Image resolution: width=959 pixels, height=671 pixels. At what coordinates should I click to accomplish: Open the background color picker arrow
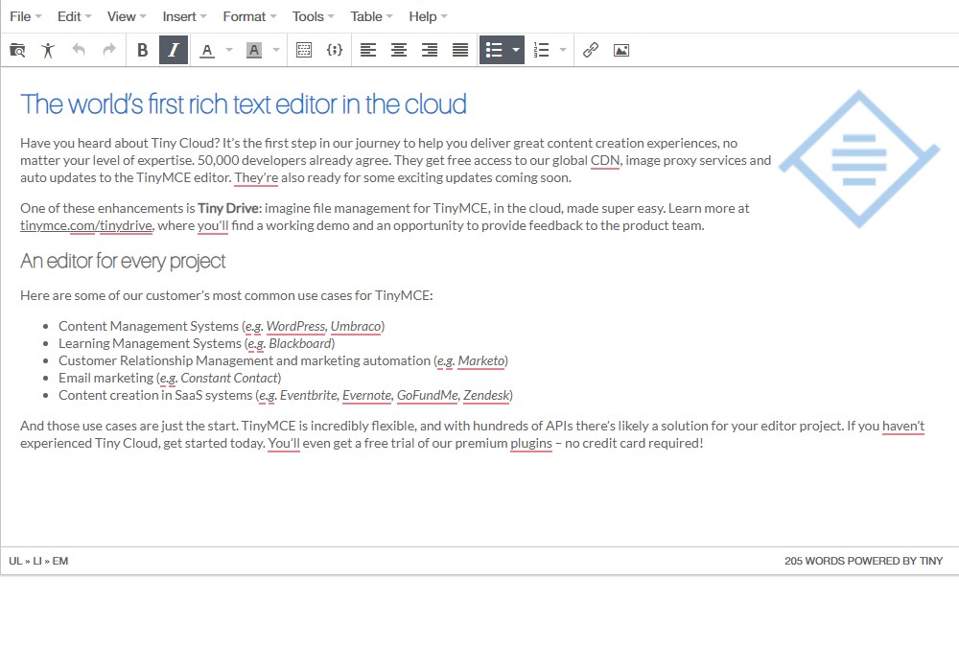click(276, 50)
